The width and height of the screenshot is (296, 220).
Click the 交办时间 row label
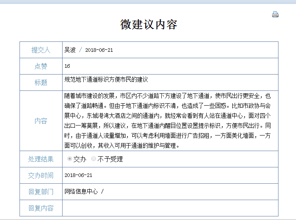pos(41,175)
